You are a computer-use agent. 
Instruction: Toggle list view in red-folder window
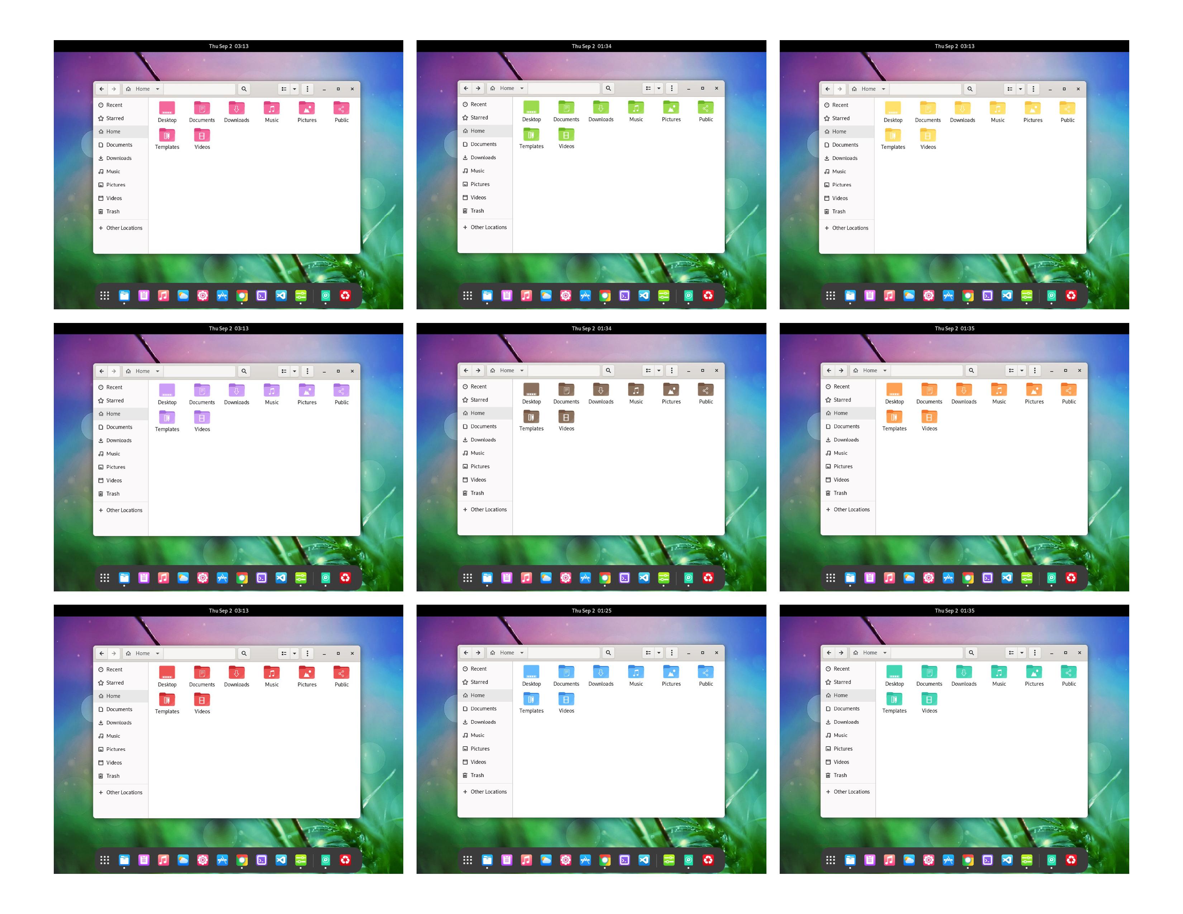pyautogui.click(x=284, y=653)
